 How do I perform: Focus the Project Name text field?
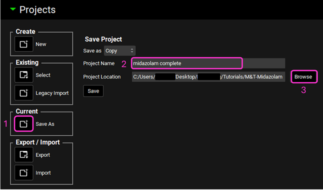187,63
